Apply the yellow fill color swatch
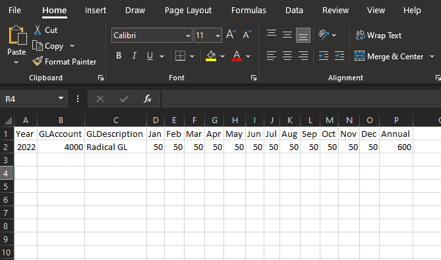The height and width of the screenshot is (260, 441). coord(211,56)
